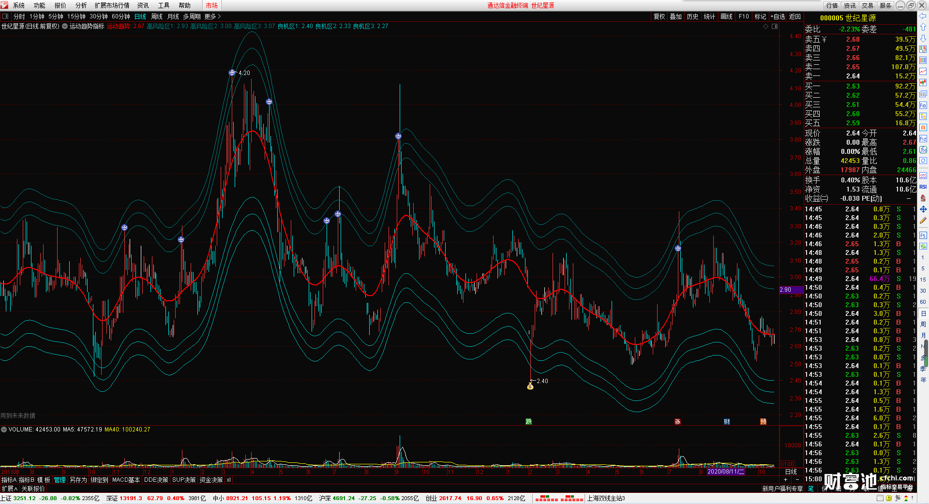Viewport: 929px width, 504px height.
Task: Select the 资金决策 indicator tab
Action: pyautogui.click(x=211, y=480)
